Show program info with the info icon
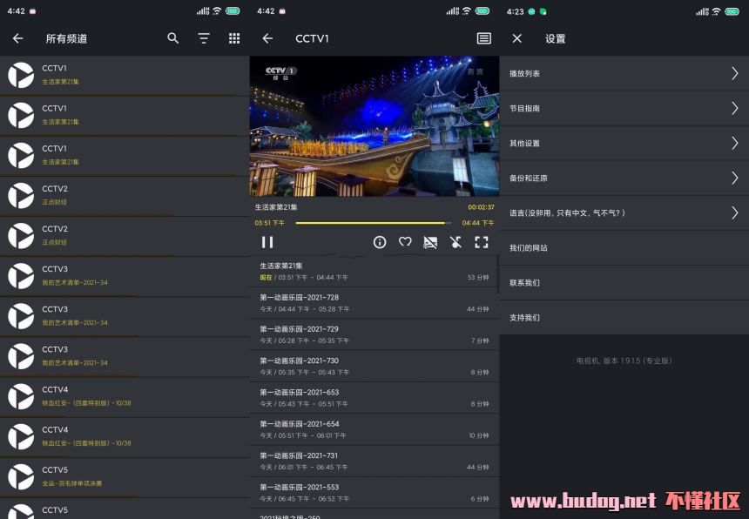749x519 pixels. pos(380,242)
